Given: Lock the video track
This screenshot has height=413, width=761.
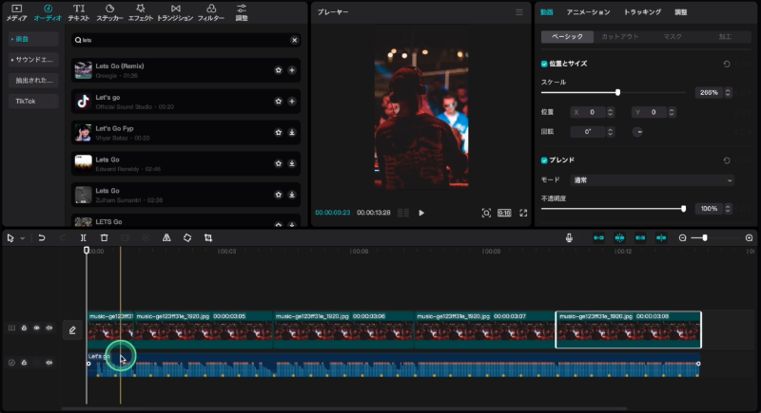Looking at the screenshot, I should click(24, 328).
